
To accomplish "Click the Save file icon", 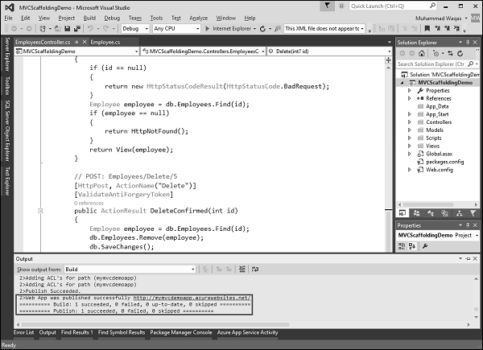I will tap(67, 29).
